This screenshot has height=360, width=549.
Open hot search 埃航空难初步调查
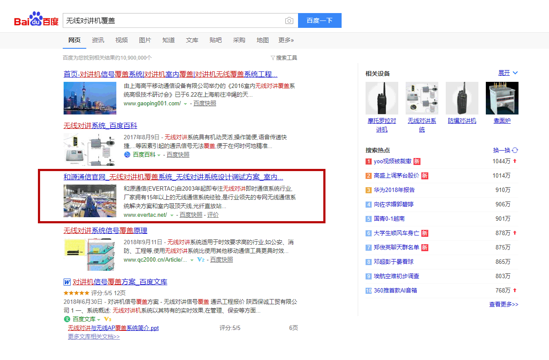[x=396, y=276]
